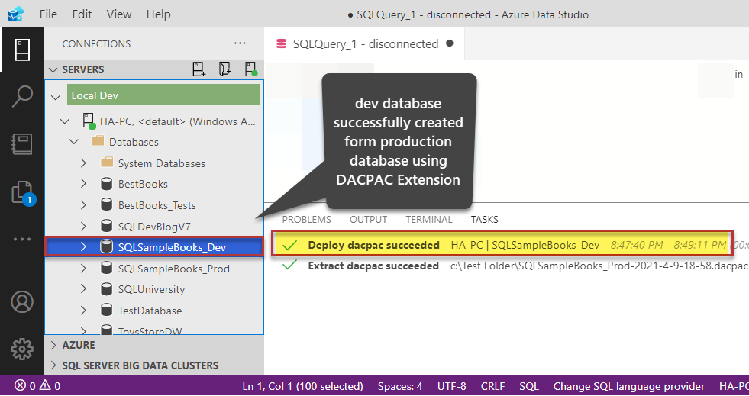Switch to the TASKS panel tab
The image size is (749, 396).
pos(484,220)
